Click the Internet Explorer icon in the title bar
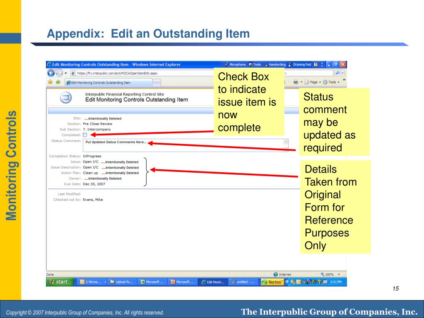The width and height of the screenshot is (424, 318). [49, 64]
